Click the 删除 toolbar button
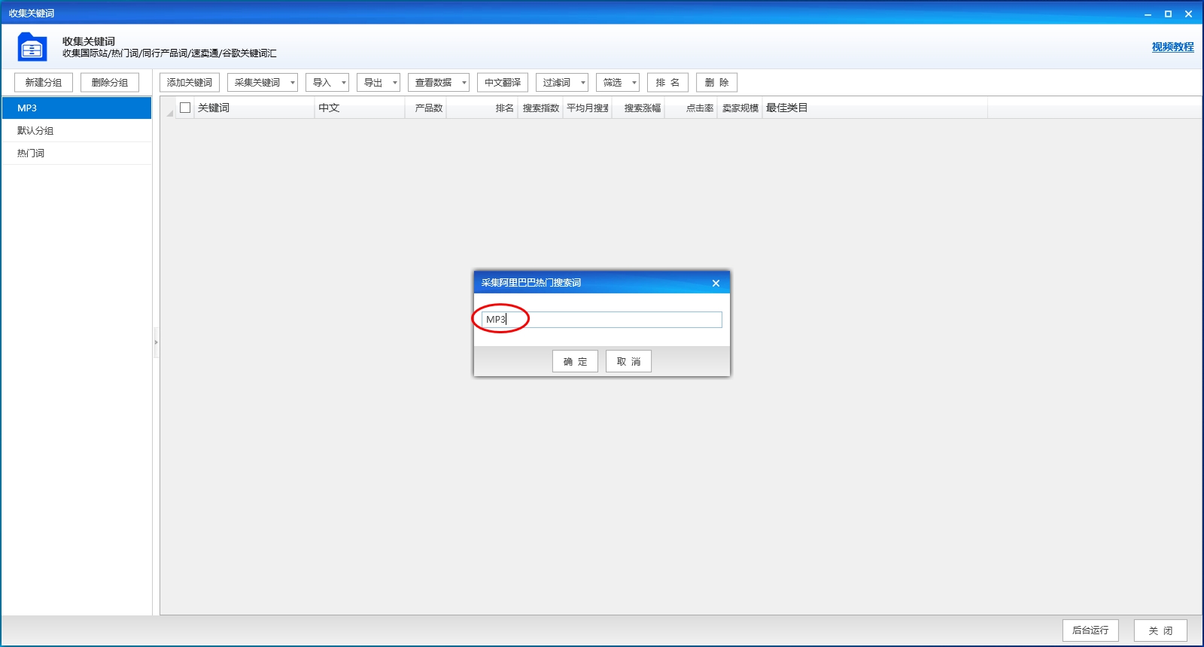 pyautogui.click(x=716, y=83)
